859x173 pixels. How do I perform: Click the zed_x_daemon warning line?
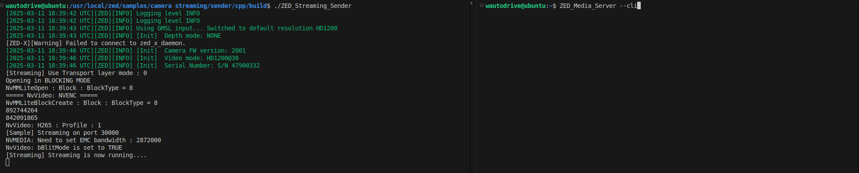96,43
